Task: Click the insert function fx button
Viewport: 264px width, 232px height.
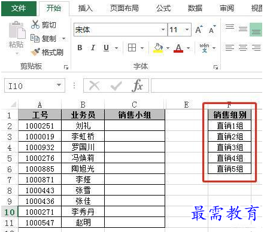Action: (x=138, y=86)
